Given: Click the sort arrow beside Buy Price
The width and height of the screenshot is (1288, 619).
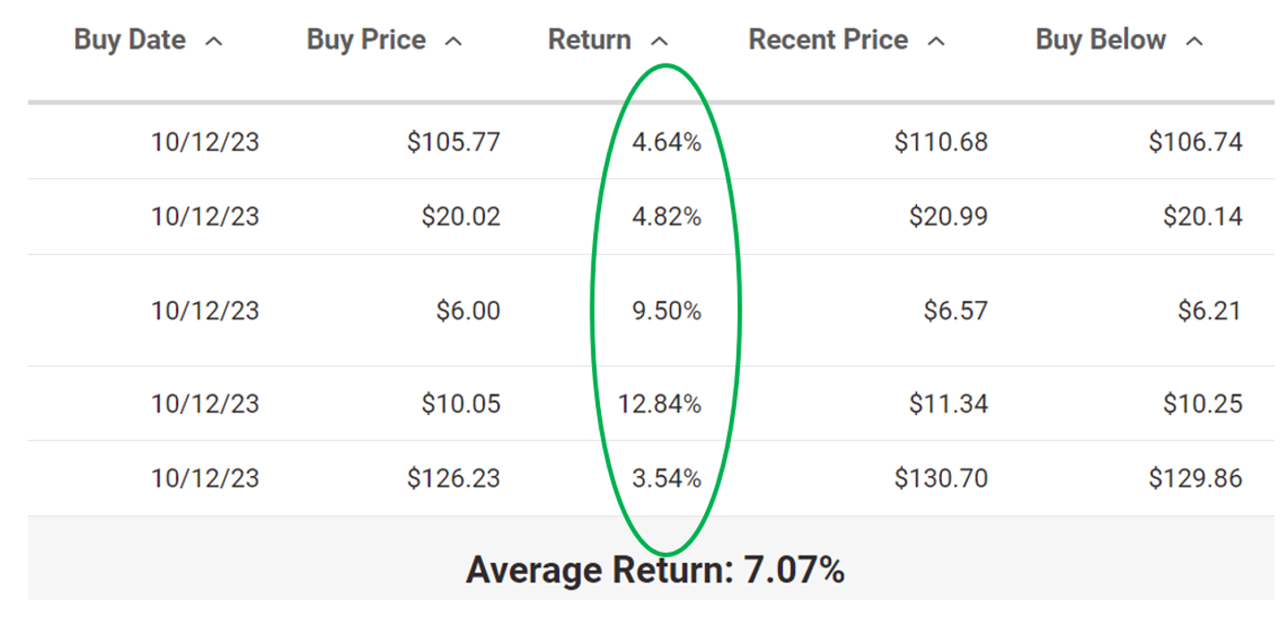Looking at the screenshot, I should 453,41.
